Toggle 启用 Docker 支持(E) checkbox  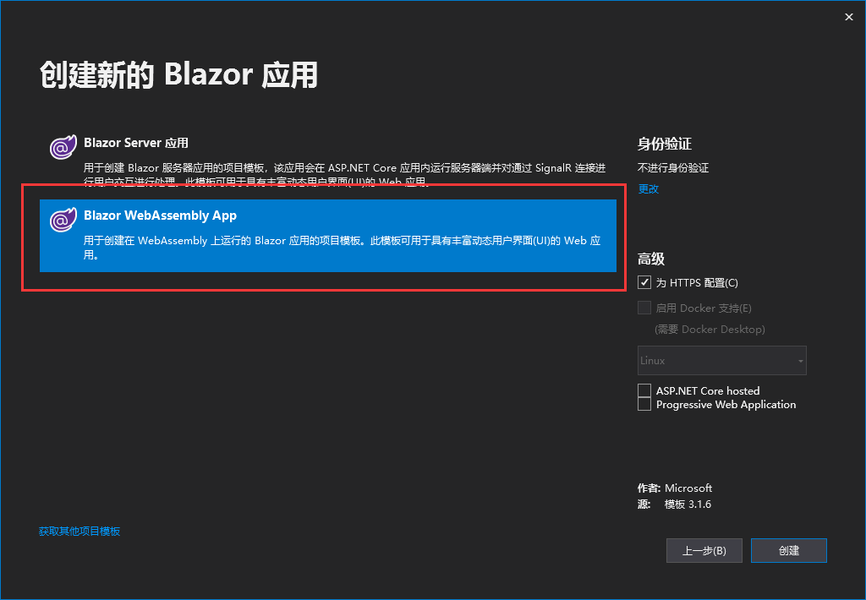click(x=644, y=308)
